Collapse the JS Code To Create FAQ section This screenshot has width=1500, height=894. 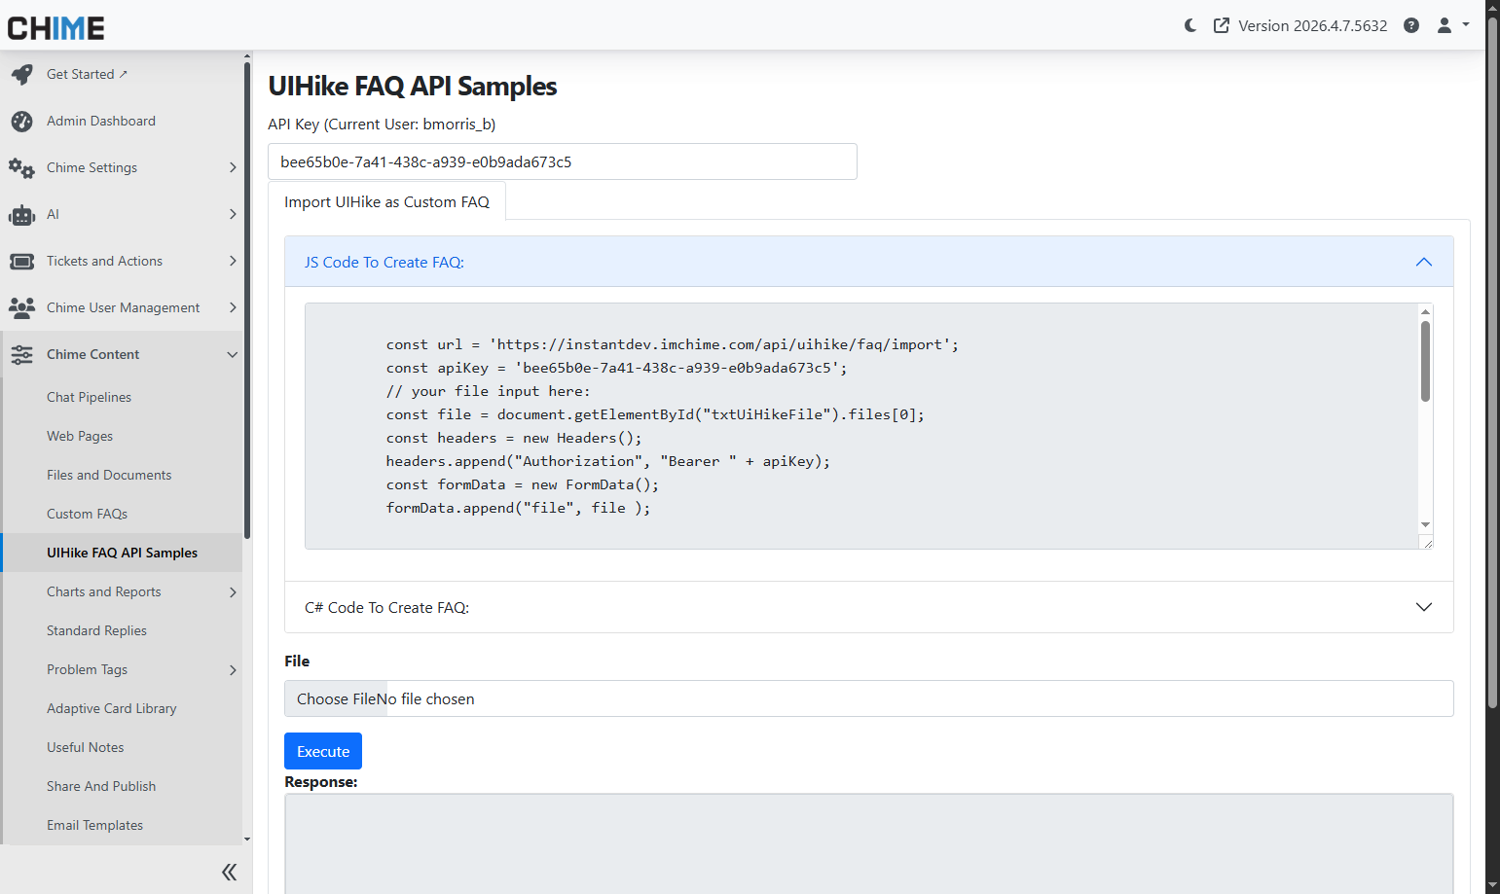pos(1423,262)
